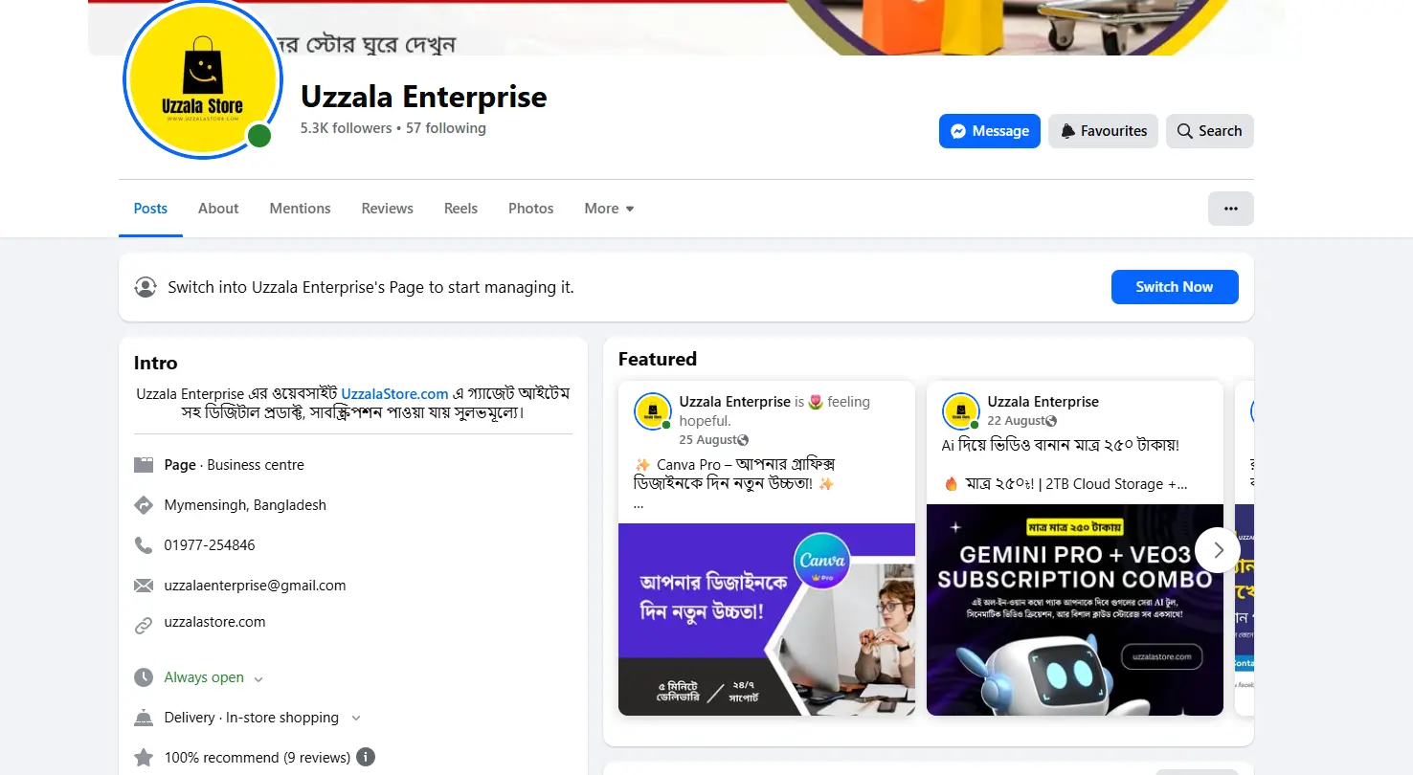The width and height of the screenshot is (1413, 775).
Task: Click the clock icon beside Always open
Action: pyautogui.click(x=144, y=677)
